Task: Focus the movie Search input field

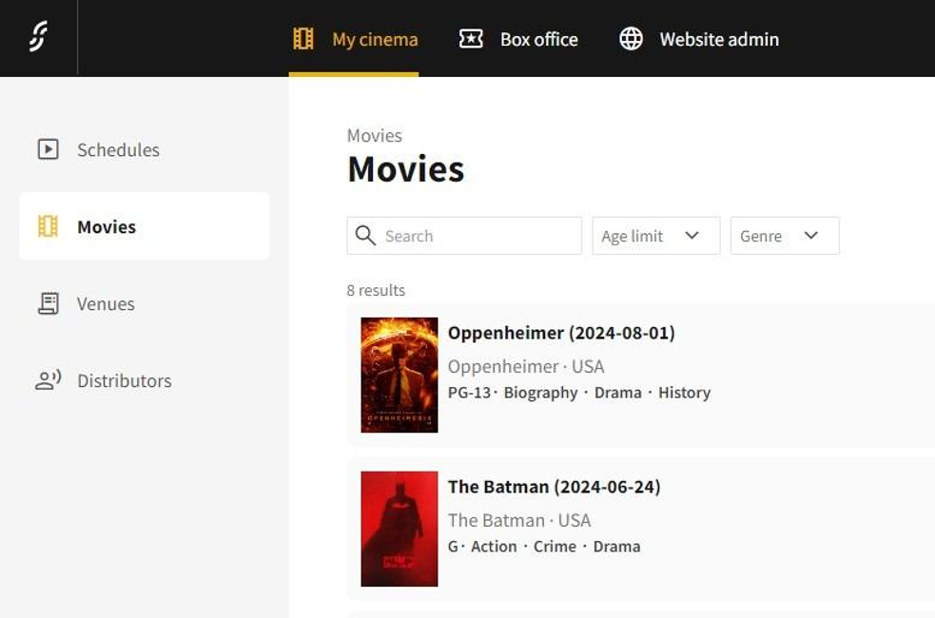Action: 476,236
